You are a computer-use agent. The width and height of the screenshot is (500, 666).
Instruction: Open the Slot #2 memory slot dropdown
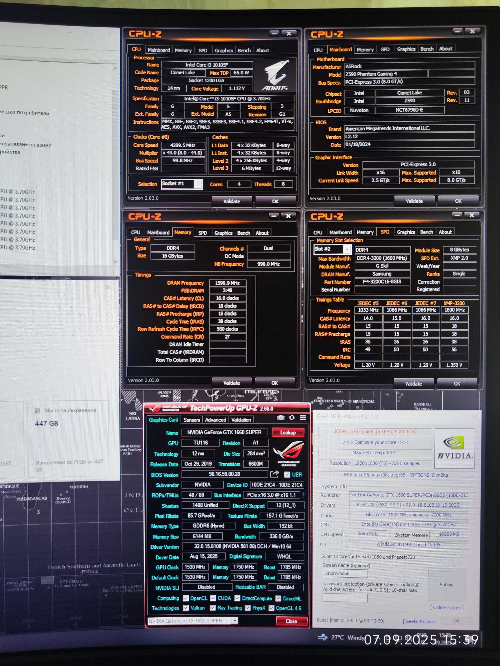[x=347, y=249]
